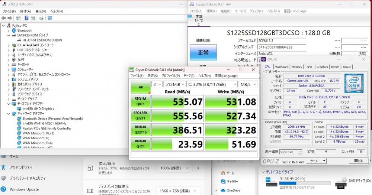Image resolution: width=372 pixels, height=195 pixels.
Task: Click the monitor scan icon in Device Manager toolbar
Action: click(x=50, y=18)
